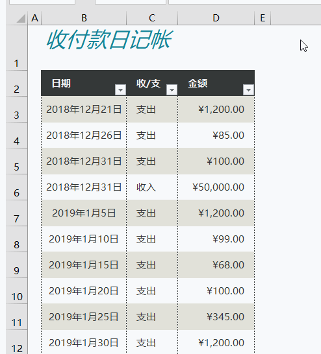Select row 1 header
This screenshot has width=321, height=354.
(16, 47)
